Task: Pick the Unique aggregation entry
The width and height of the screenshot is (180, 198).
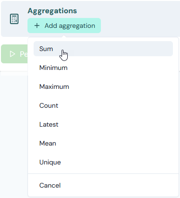Action: point(103,162)
